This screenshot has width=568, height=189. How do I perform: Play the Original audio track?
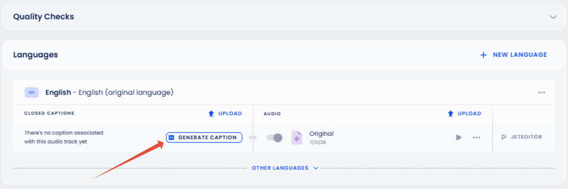[x=458, y=138]
